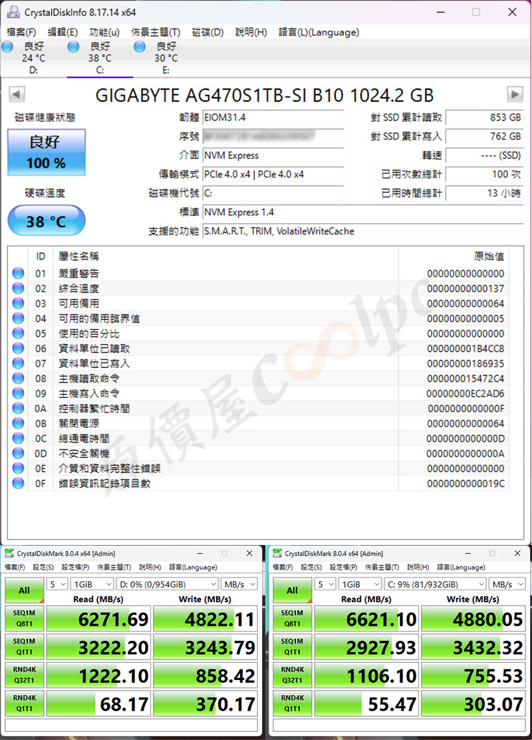Image resolution: width=532 pixels, height=740 pixels.
Task: Open 檔案(F) menu in CrystalDiskInfo
Action: 21,32
